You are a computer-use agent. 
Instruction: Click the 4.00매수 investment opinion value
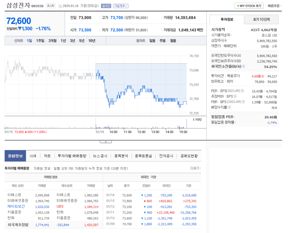click(258, 76)
